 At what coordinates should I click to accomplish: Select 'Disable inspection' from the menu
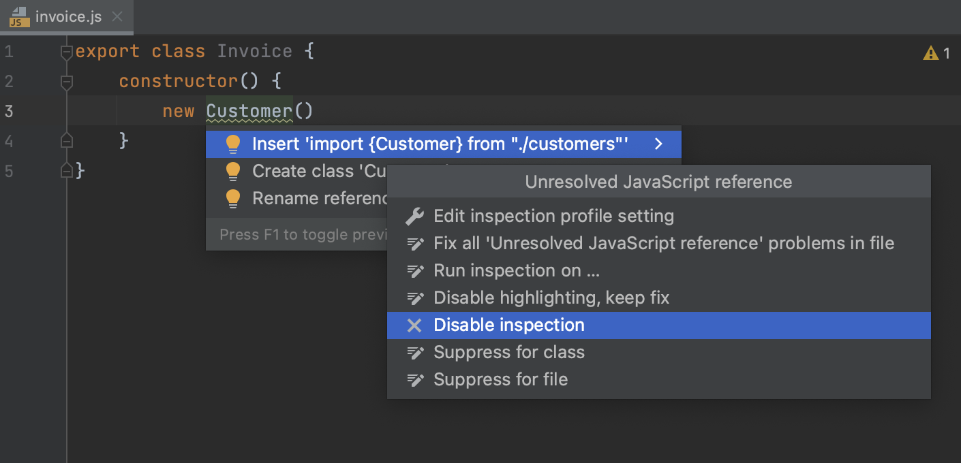click(x=509, y=325)
